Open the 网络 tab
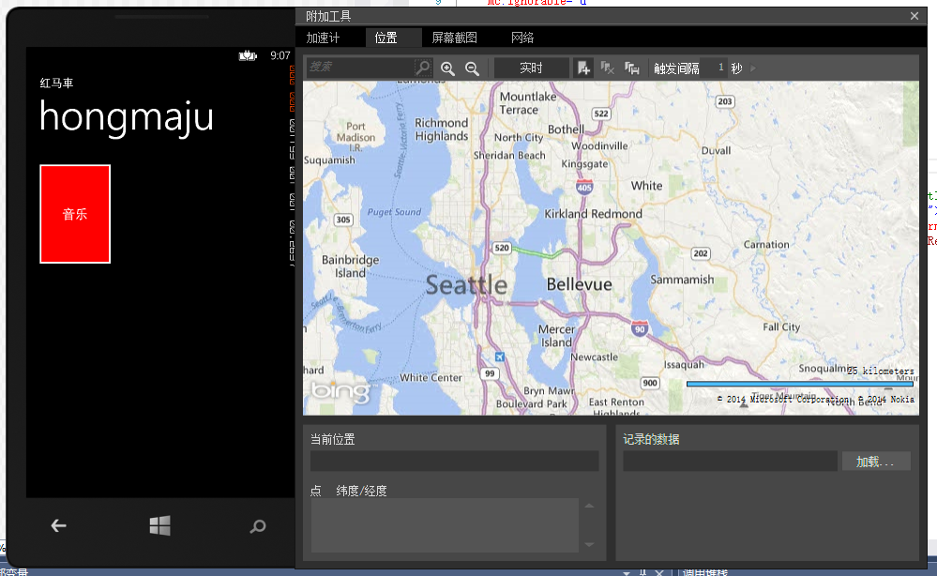Screen dimensions: 937x576 (x=522, y=38)
